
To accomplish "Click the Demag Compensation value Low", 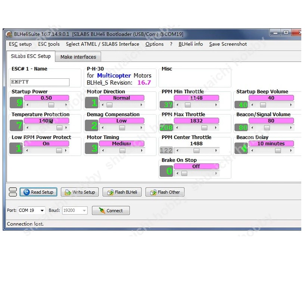I will coord(122,121).
